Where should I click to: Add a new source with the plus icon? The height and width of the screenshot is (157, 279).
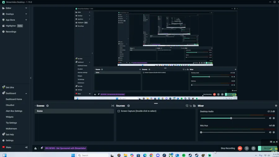coord(128,106)
